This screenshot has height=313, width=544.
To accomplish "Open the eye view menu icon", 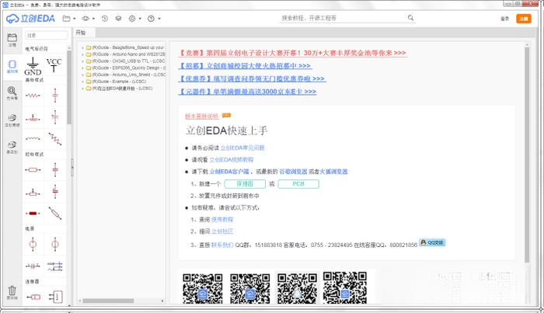I will click(x=85, y=19).
